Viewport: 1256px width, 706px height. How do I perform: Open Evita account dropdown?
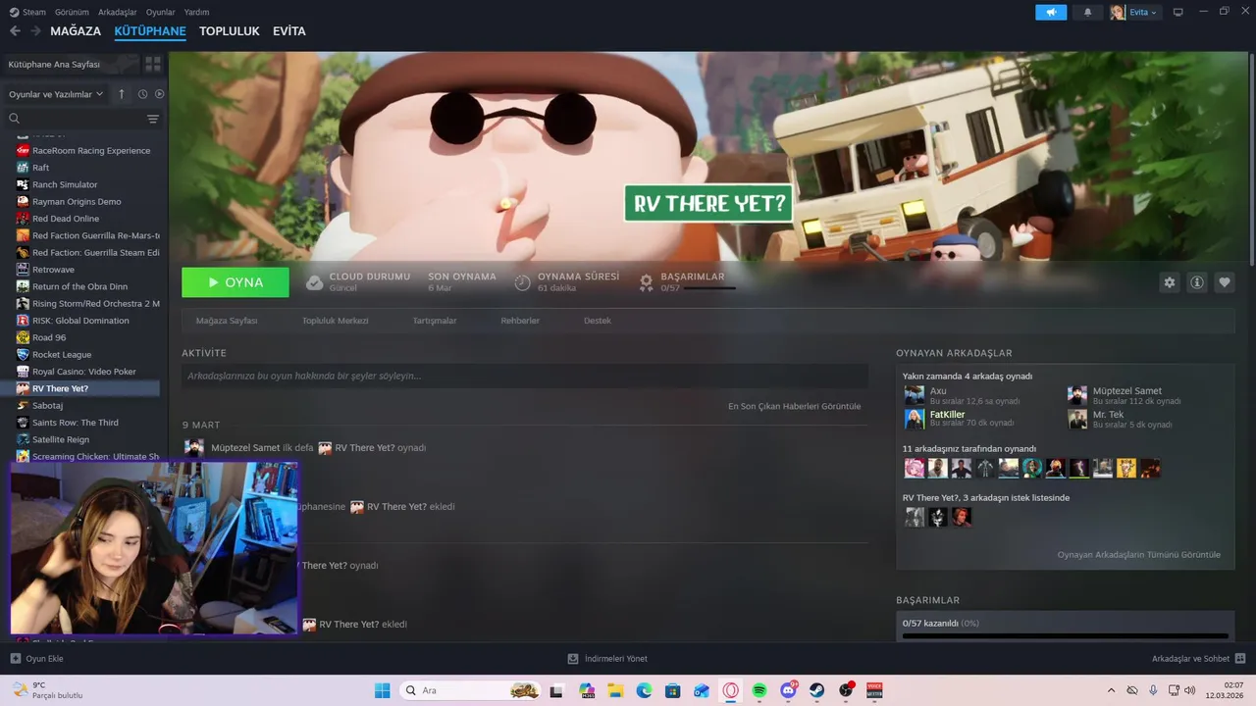1135,12
